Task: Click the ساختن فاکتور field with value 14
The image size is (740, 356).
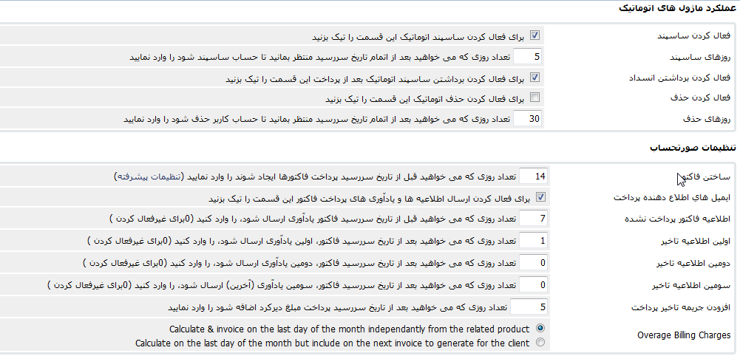Action: [533, 177]
